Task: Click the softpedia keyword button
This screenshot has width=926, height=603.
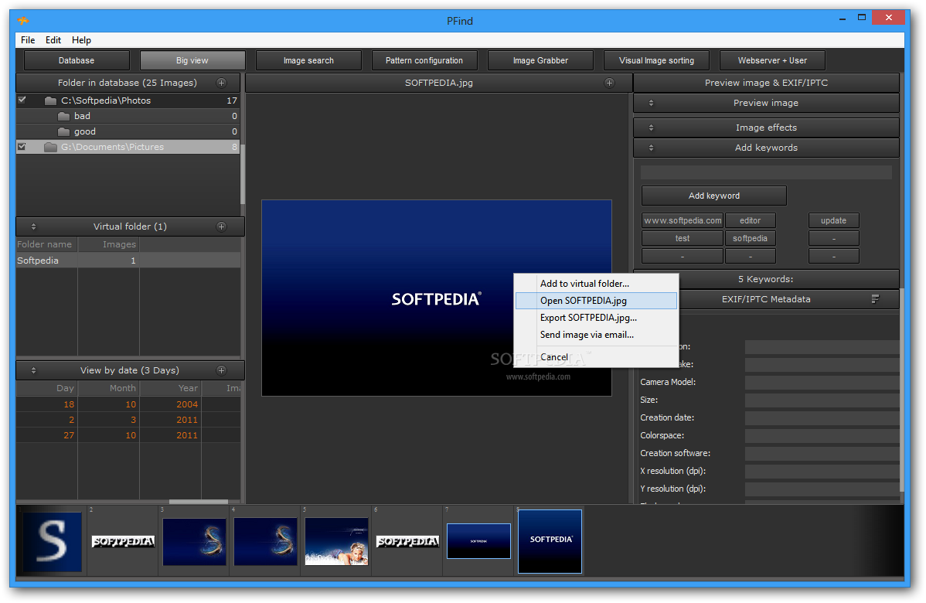Action: pyautogui.click(x=750, y=238)
